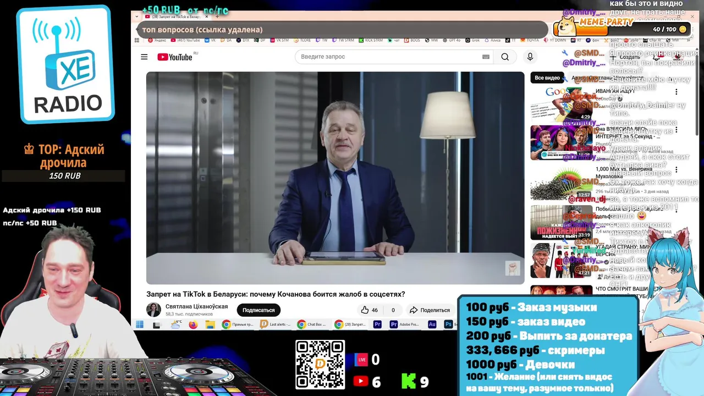Start voice search with the microphone icon
The height and width of the screenshot is (396, 704).
530,57
